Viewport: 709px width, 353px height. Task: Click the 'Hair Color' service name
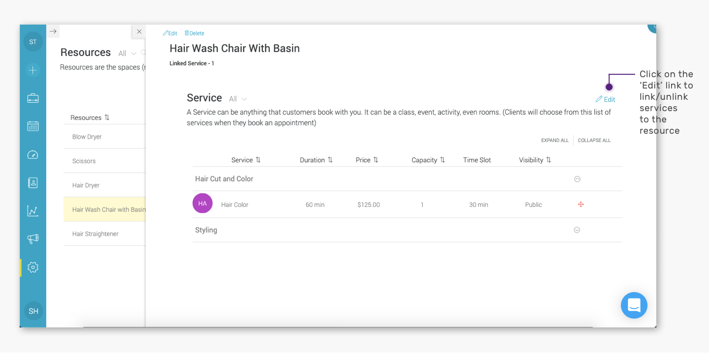point(235,205)
